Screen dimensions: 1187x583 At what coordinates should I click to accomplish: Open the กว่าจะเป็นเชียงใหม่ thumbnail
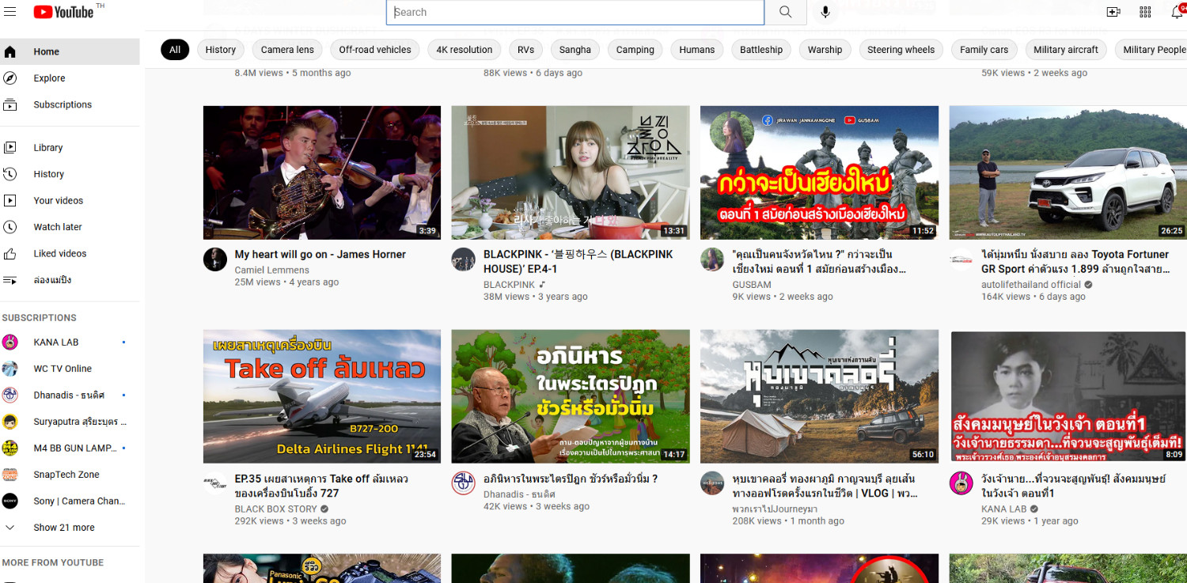(820, 172)
